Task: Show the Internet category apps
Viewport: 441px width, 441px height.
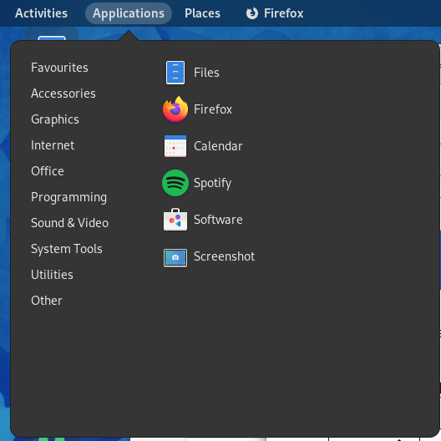Action: click(x=53, y=145)
